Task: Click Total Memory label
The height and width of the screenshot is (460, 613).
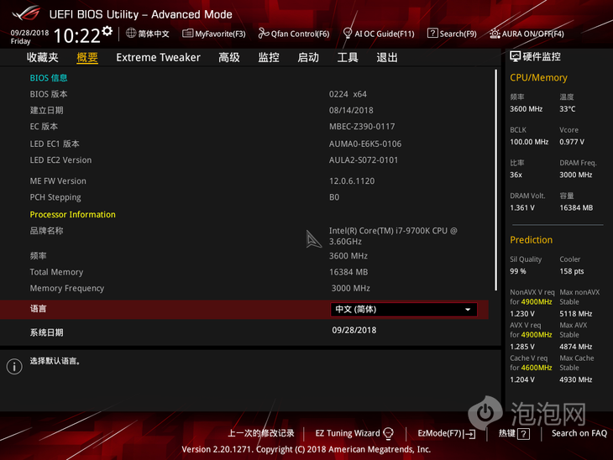Action: click(57, 272)
